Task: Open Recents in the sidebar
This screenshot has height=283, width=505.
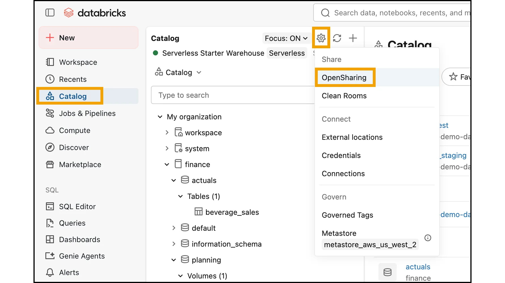Action: (x=89, y=79)
